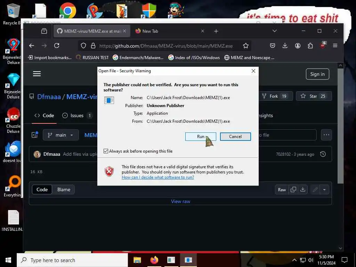Viewport: 356px width, 267px height.
Task: Click Run in the Security Warning dialog
Action: (201, 136)
